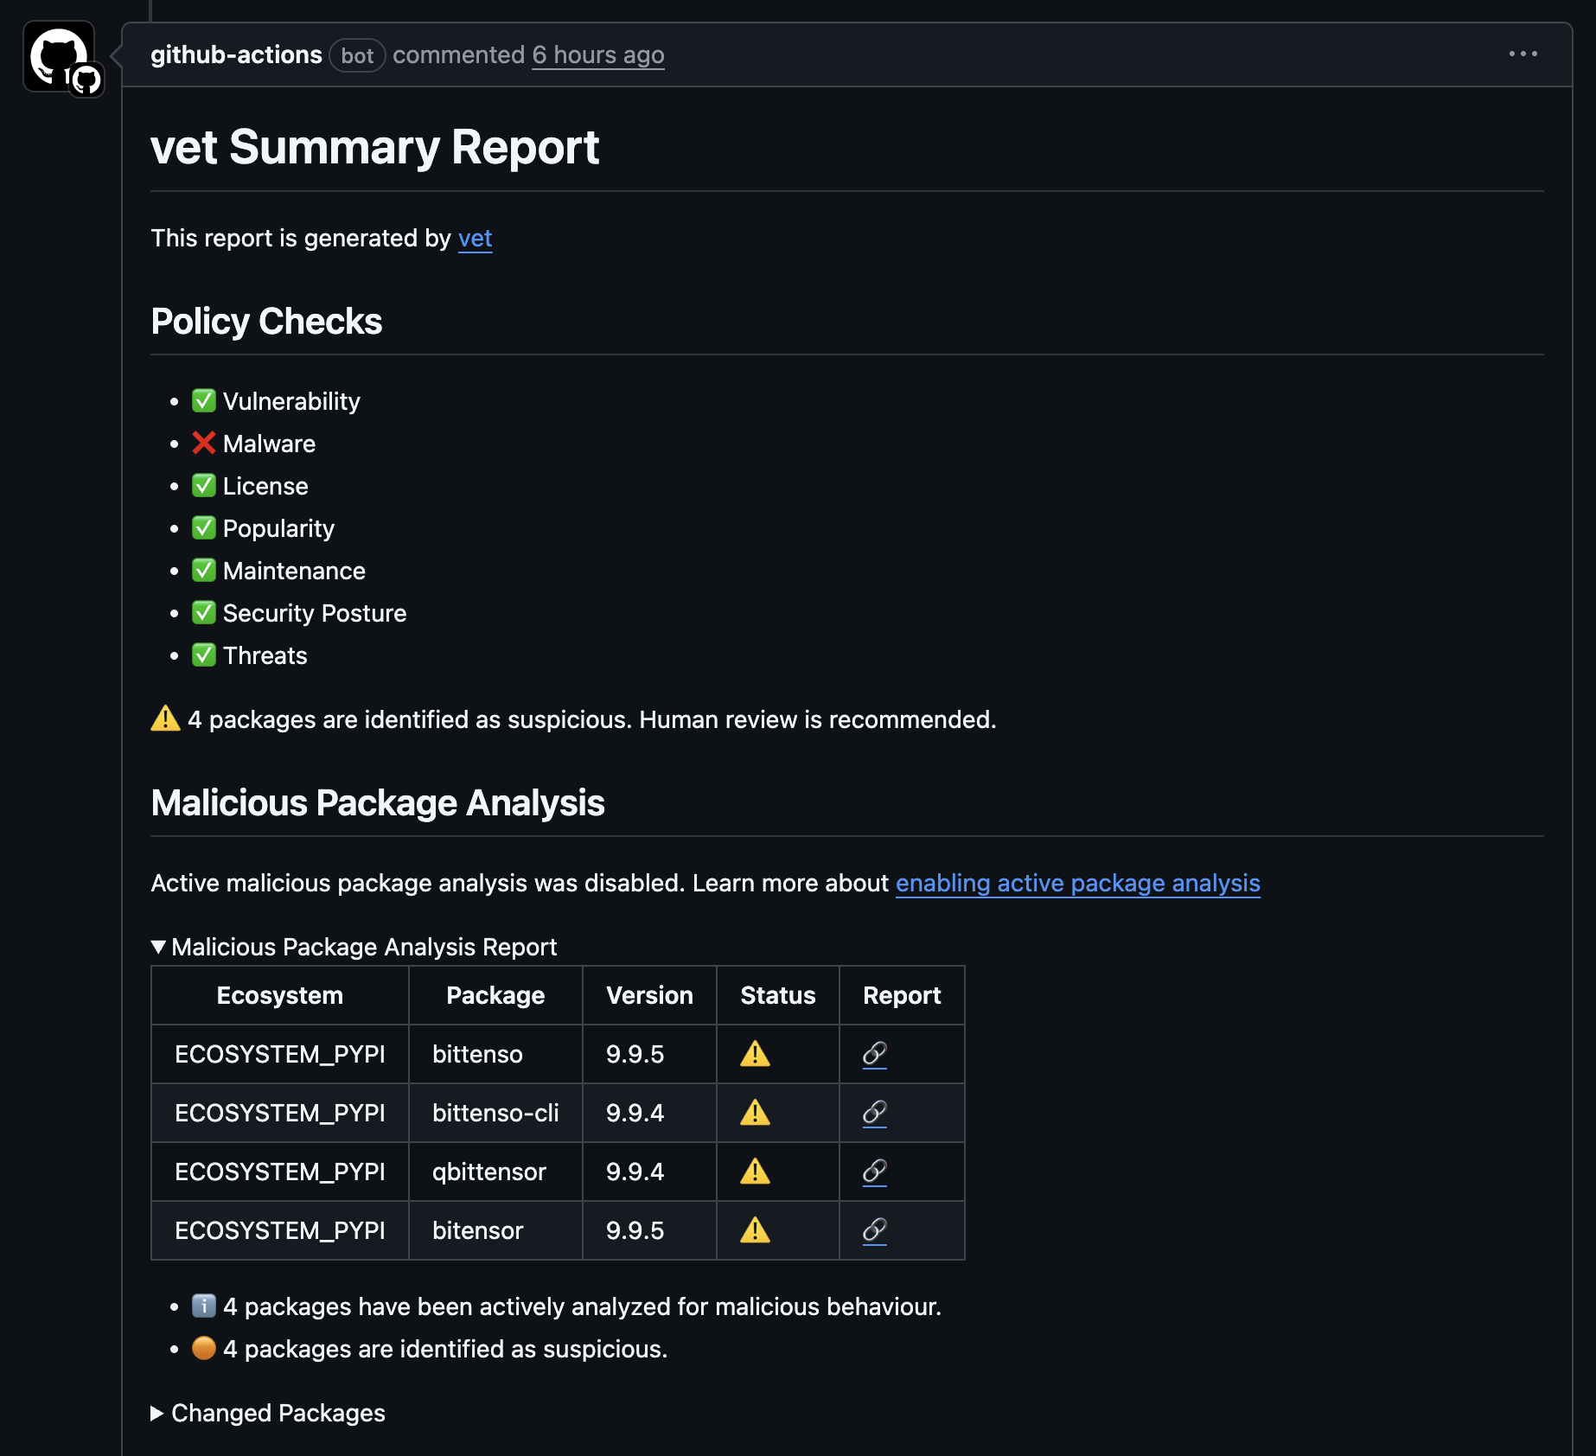Open the vet tool link
Image resolution: width=1596 pixels, height=1456 pixels.
[475, 238]
